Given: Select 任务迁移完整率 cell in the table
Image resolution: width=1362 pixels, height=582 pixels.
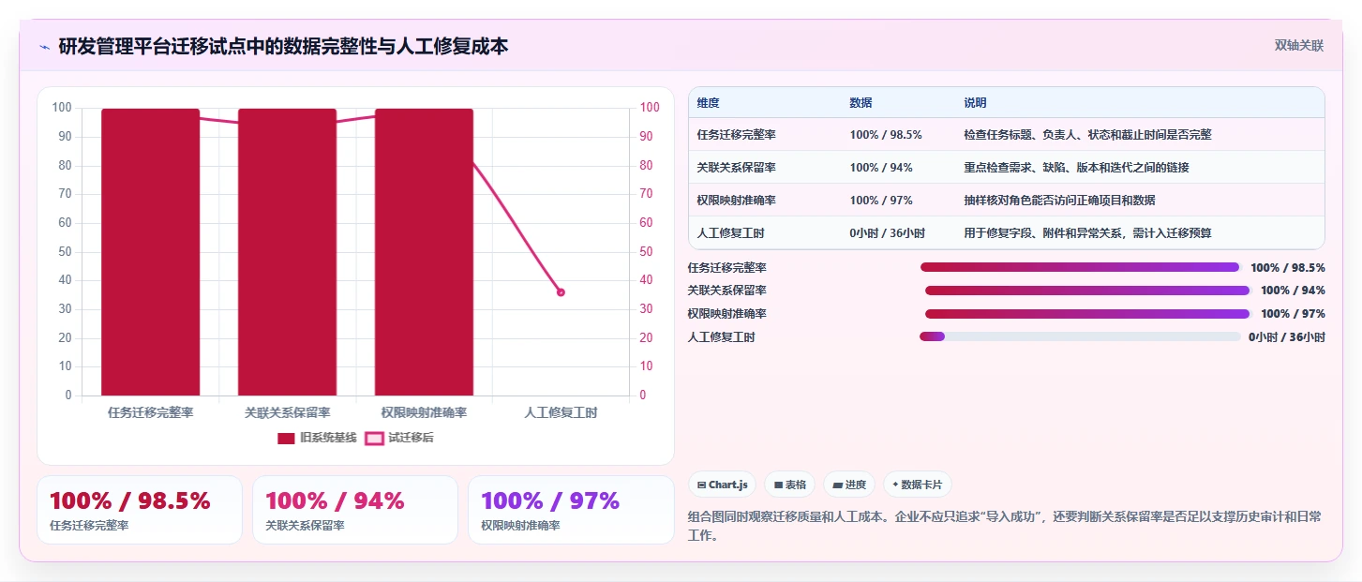Looking at the screenshot, I should (x=736, y=134).
